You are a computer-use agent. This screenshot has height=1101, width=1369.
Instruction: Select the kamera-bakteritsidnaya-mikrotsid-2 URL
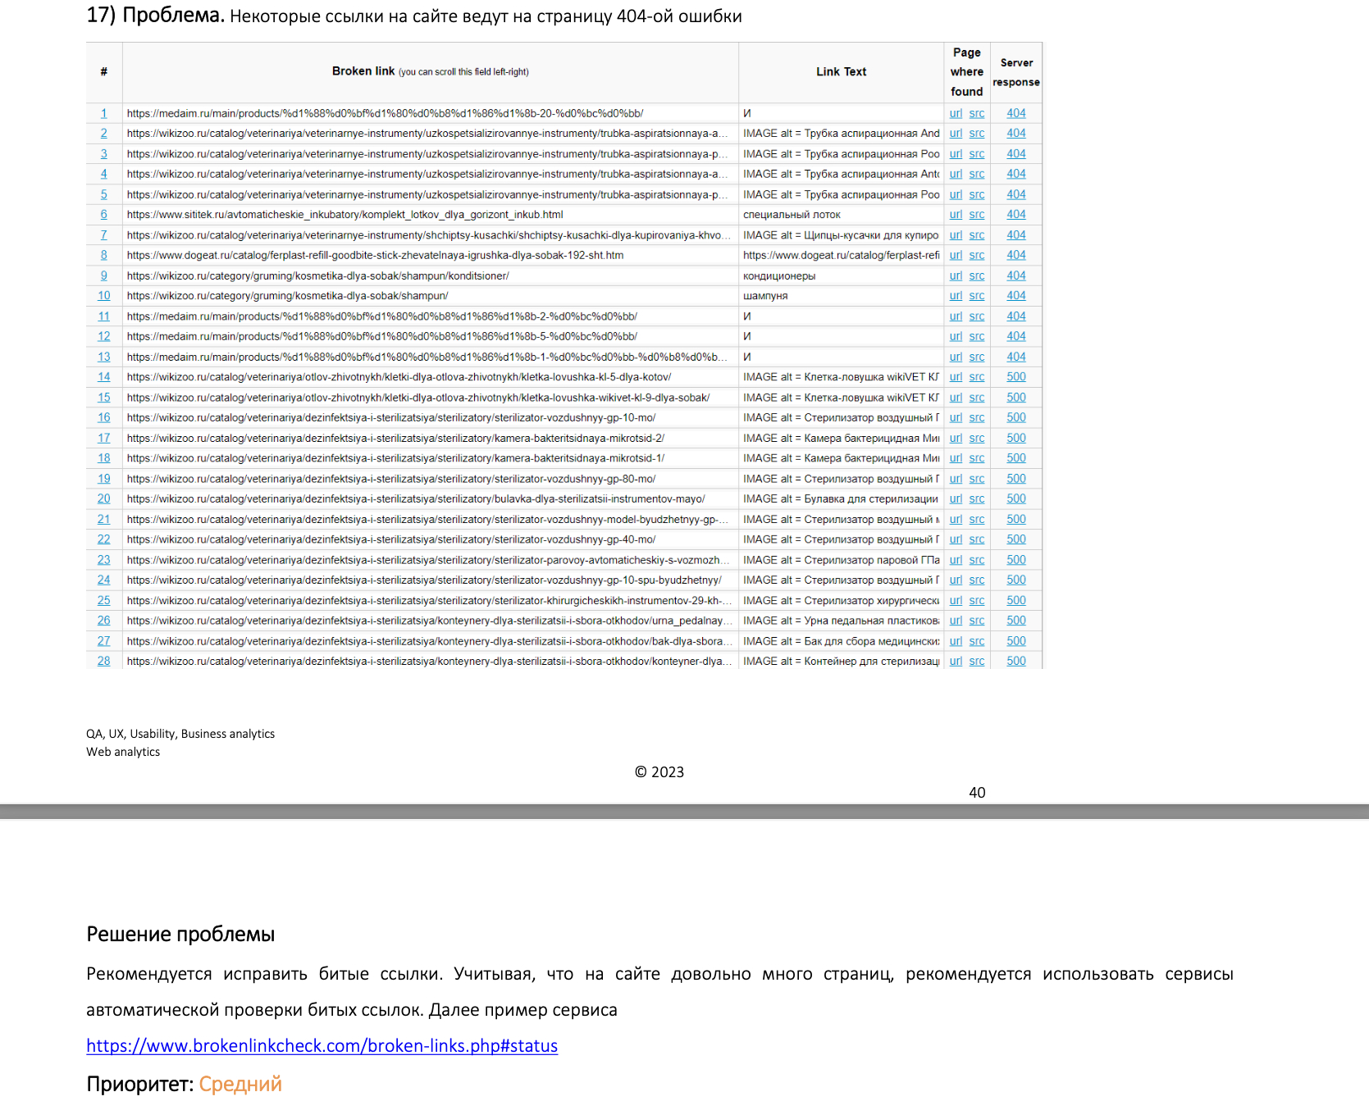coord(396,438)
